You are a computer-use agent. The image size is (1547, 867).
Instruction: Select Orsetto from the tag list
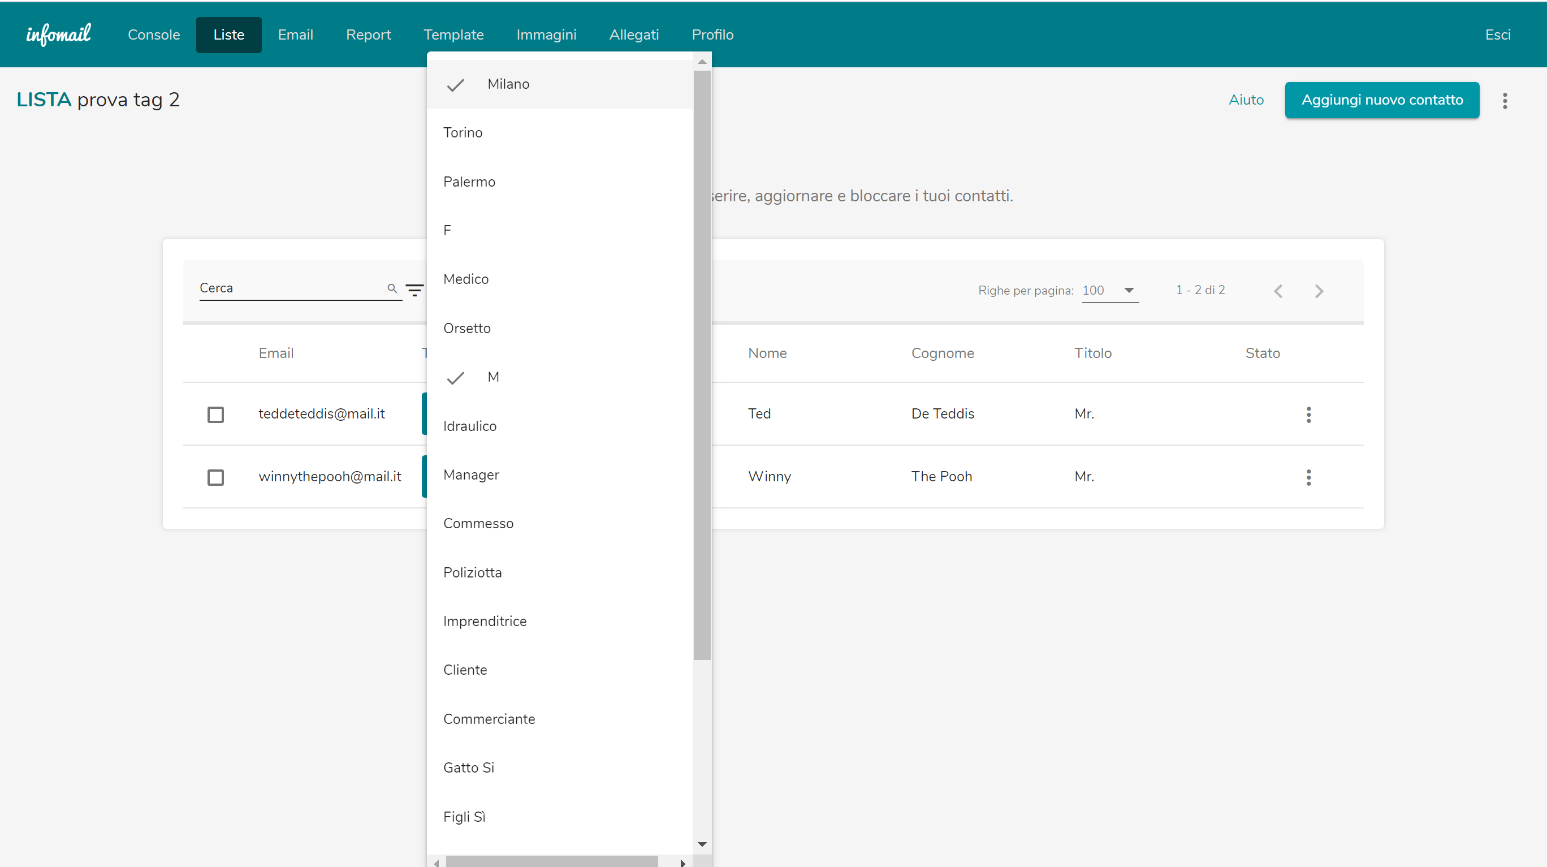[x=466, y=328]
